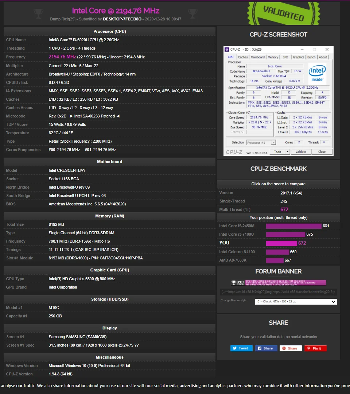This screenshot has width=350, height=394.
Task: Click the Processor (CPU) section header
Action: (109, 31)
